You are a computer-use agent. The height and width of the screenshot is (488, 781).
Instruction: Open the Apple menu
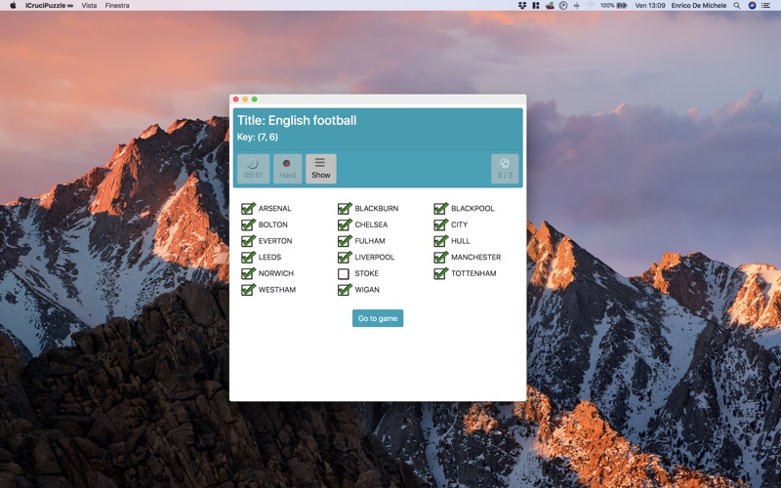pos(13,6)
